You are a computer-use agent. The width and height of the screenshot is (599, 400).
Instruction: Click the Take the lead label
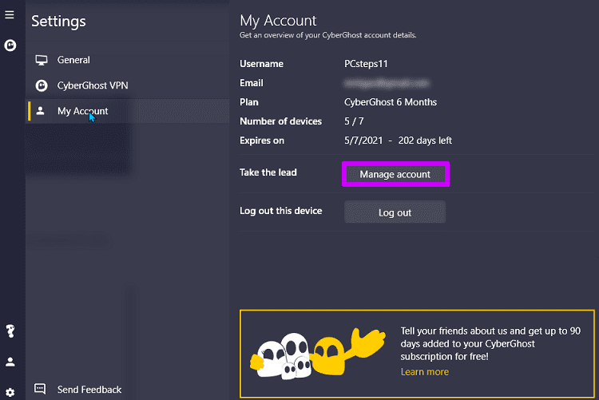268,172
